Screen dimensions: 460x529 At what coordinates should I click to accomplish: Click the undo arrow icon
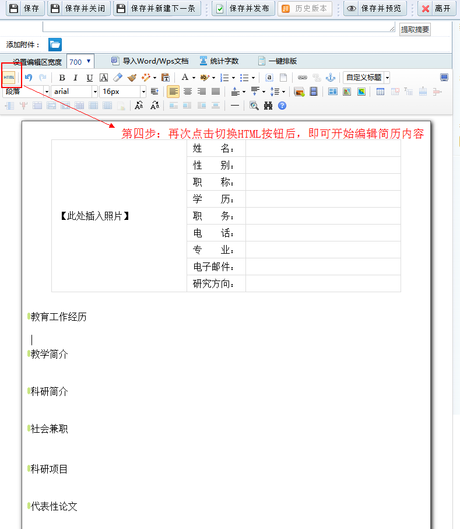(29, 78)
